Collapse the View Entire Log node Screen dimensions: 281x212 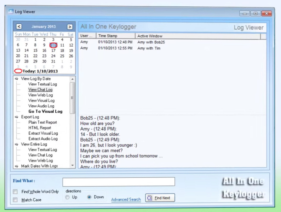point(17,144)
